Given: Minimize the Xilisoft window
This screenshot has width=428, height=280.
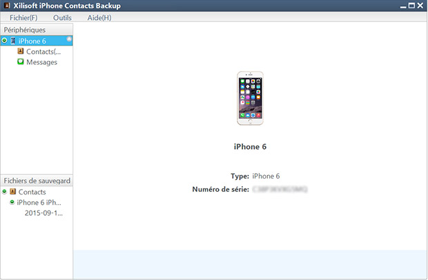Looking at the screenshot, I should (x=403, y=6).
